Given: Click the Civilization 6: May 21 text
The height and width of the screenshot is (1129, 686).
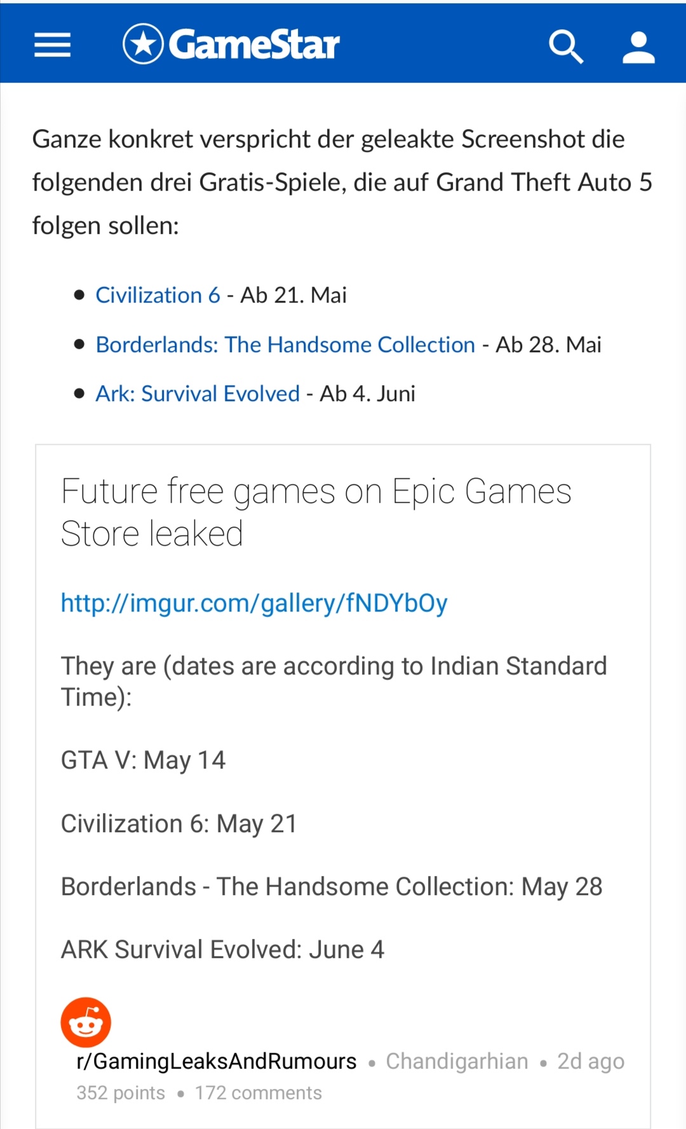Looking at the screenshot, I should coord(178,824).
